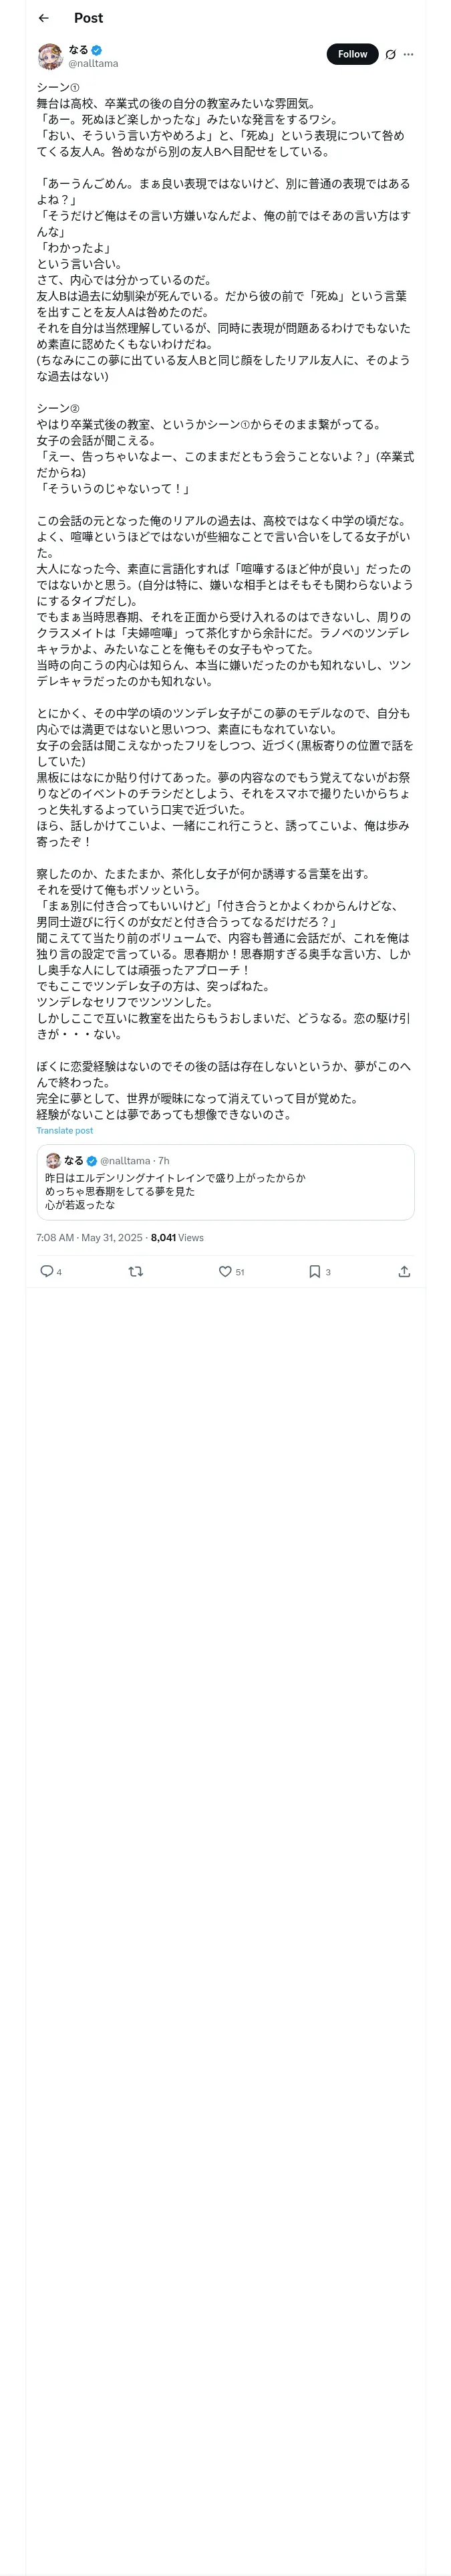The width and height of the screenshot is (451, 2576).
Task: Open the post author's profile picture
Action: tap(50, 56)
